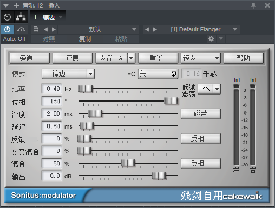This screenshot has width=275, height=208.
Task: Go to next preset left of 默认
Action: [x=54, y=29]
